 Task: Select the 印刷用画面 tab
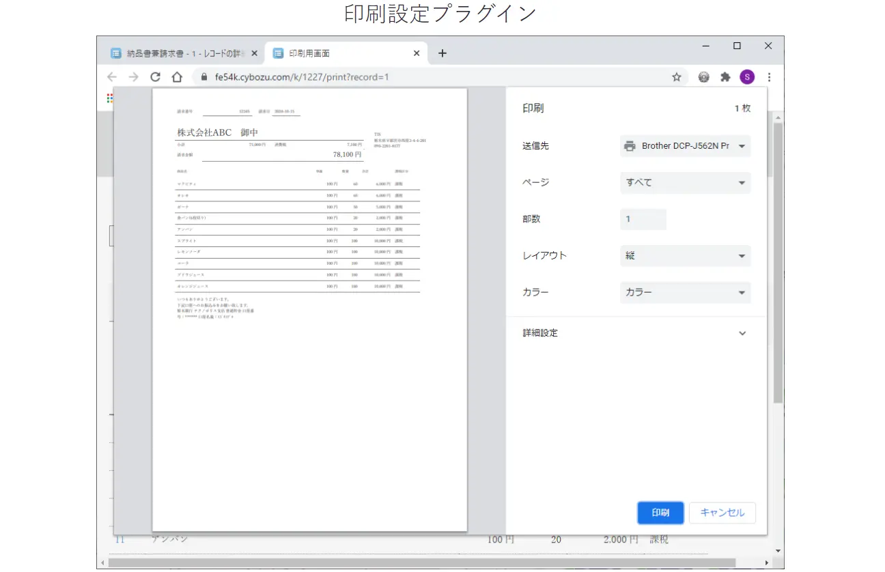(341, 53)
